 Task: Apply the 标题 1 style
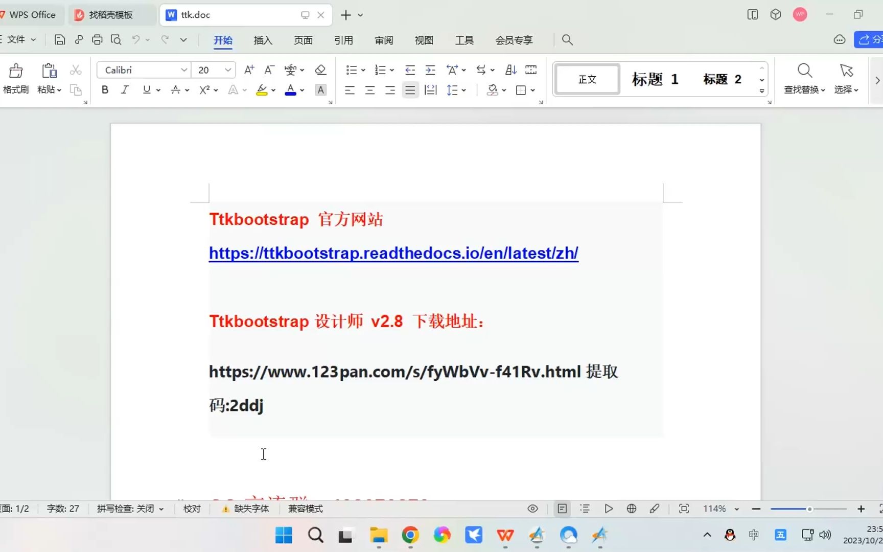coord(655,79)
